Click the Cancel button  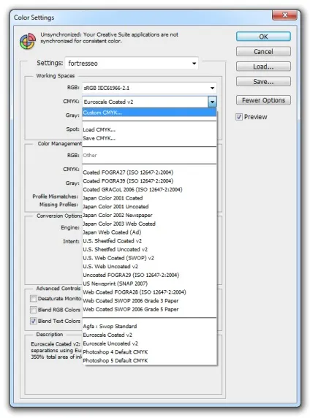click(263, 51)
